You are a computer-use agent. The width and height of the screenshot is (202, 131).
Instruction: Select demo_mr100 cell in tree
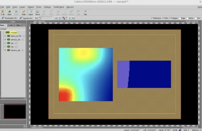point(16,36)
